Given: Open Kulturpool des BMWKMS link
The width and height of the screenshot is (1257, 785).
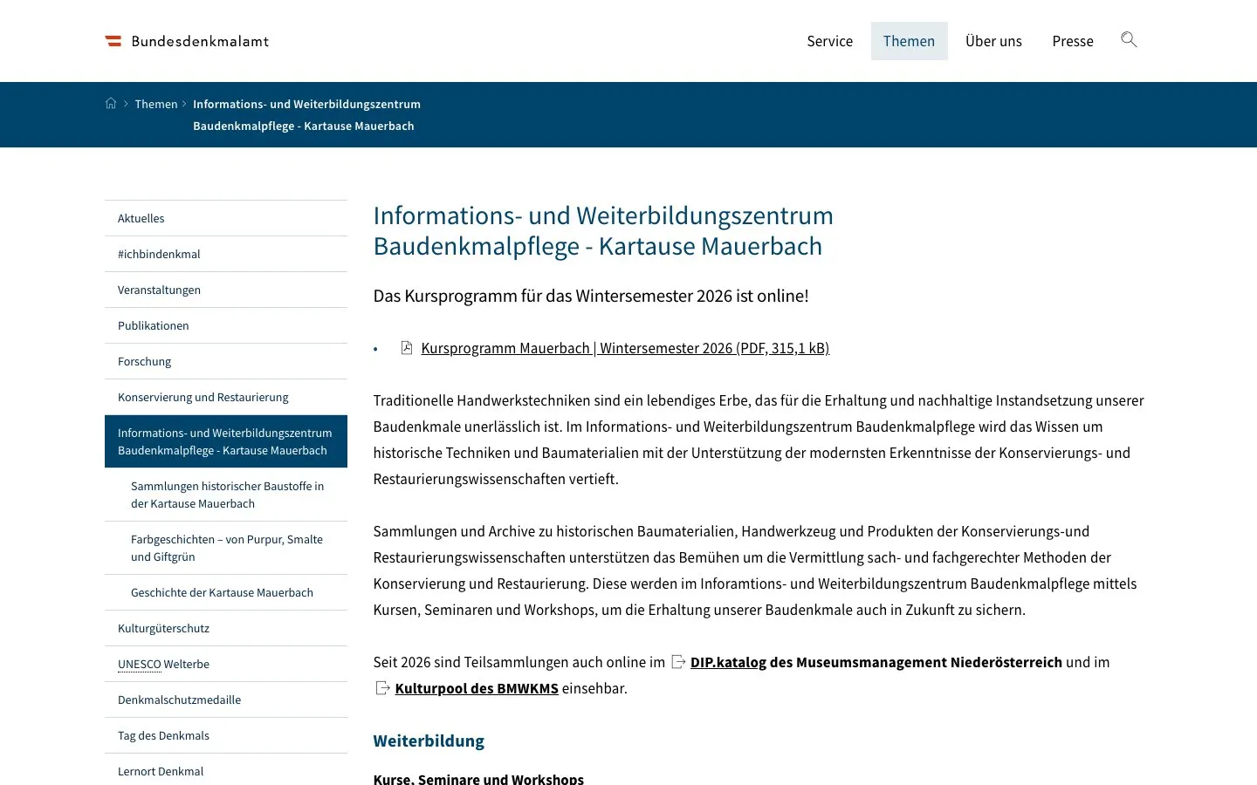Looking at the screenshot, I should coord(477,688).
